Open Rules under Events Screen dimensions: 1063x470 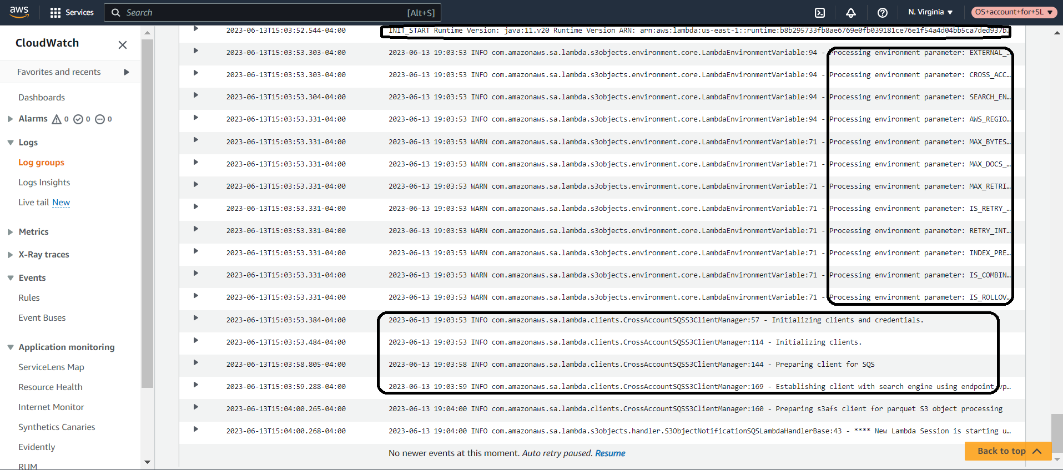coord(29,298)
